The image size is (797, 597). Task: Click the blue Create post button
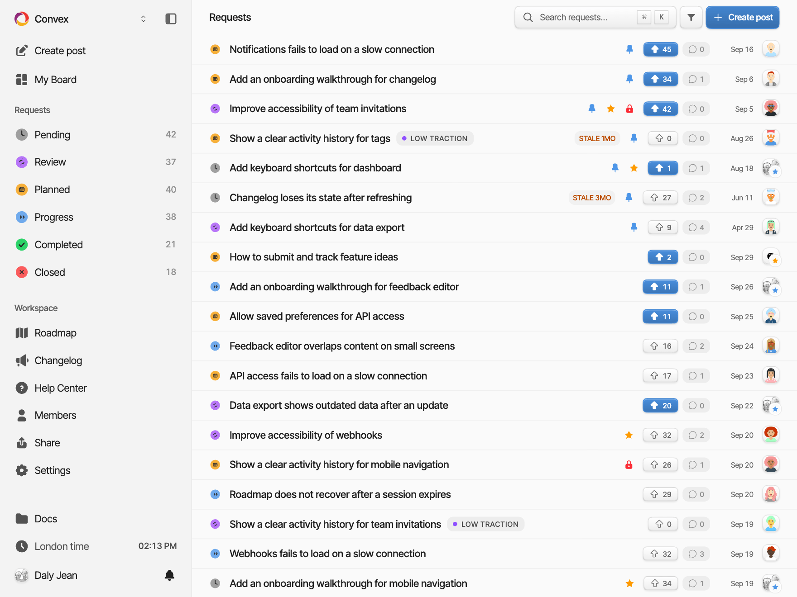tap(743, 17)
